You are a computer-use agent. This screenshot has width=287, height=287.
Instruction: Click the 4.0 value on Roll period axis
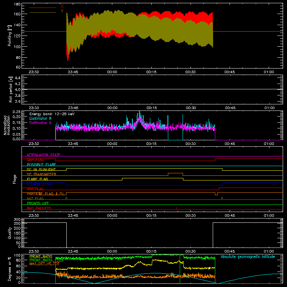point(18,90)
